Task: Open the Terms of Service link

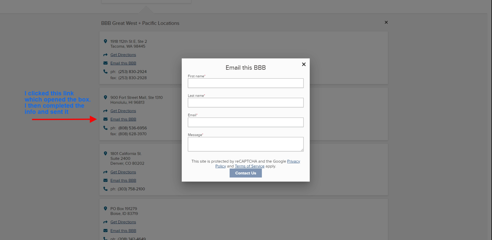Action: [x=249, y=166]
